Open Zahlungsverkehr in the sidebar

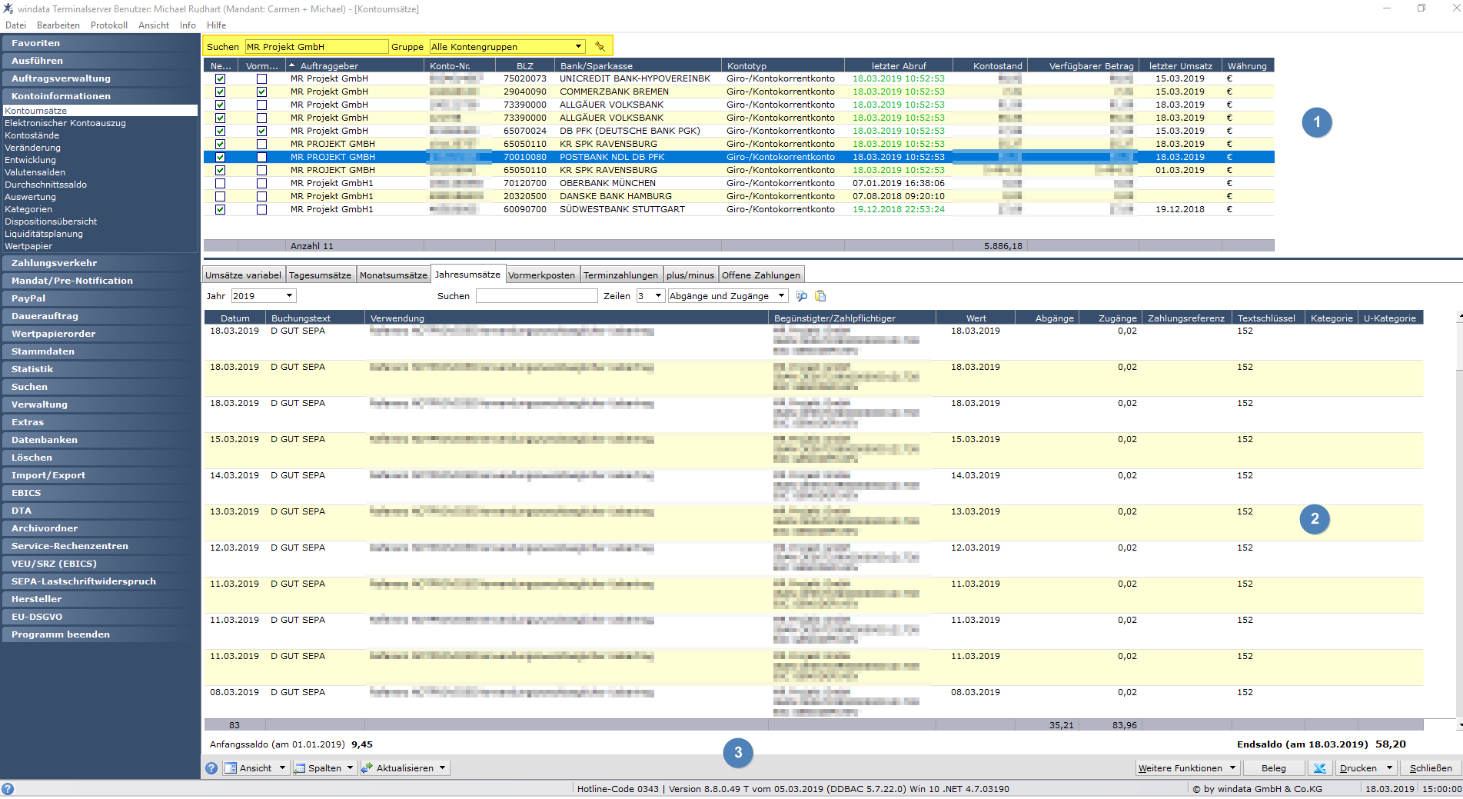pos(100,263)
